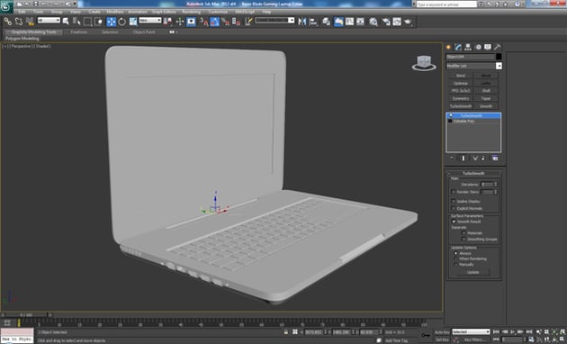Select the Select and Link tool

pos(7,22)
